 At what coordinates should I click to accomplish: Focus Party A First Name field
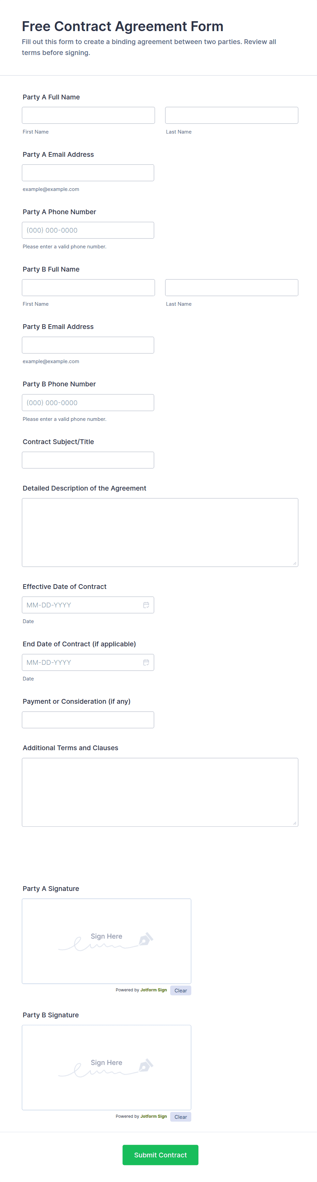[x=88, y=115]
